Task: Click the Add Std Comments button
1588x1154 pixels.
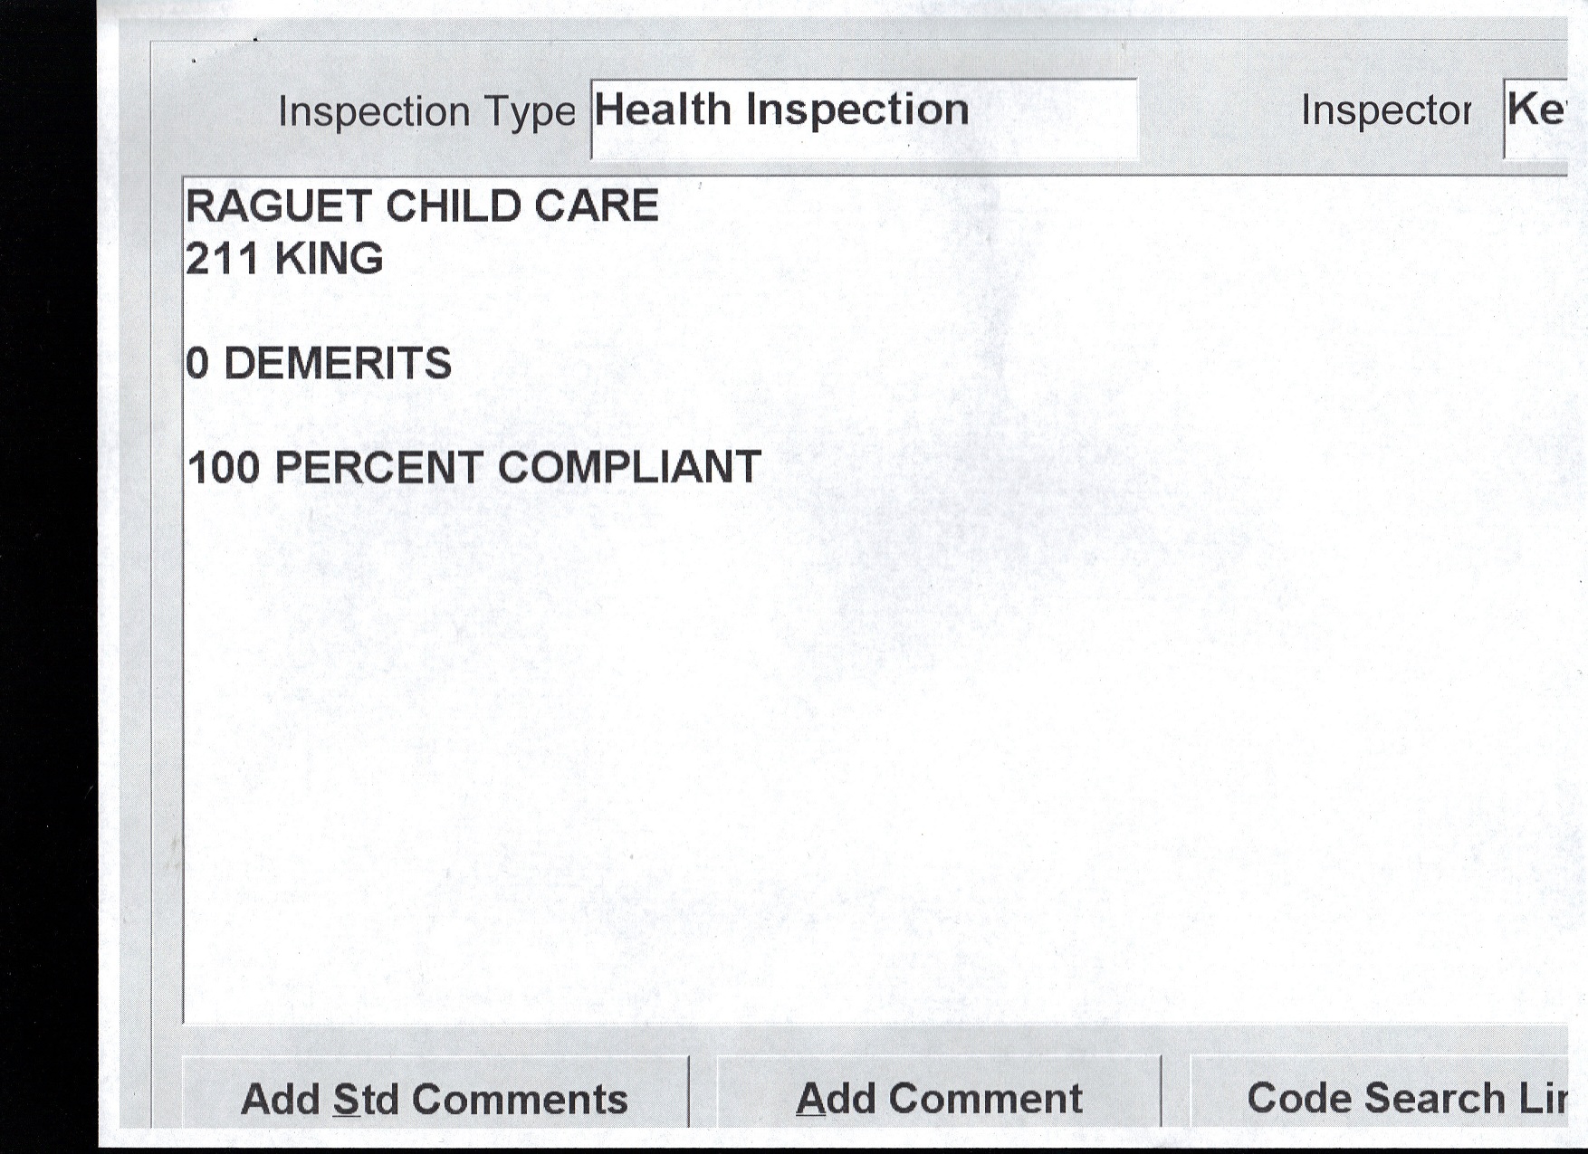Action: point(435,1098)
